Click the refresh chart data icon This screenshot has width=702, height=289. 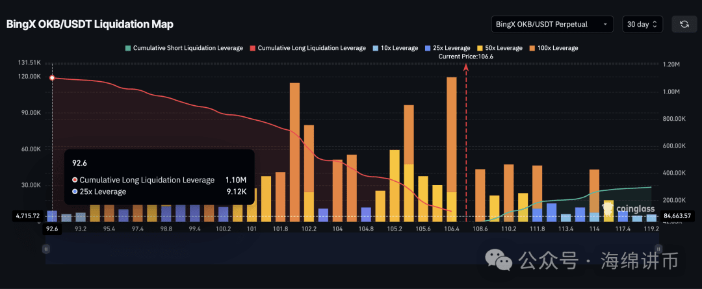pos(684,24)
